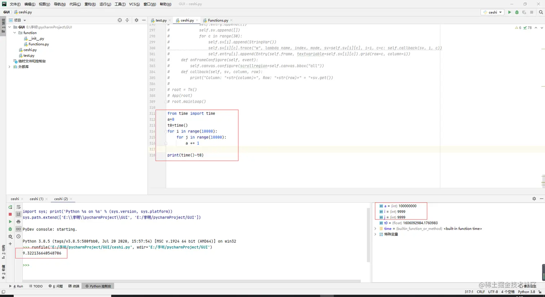This screenshot has width=545, height=297.
Task: Toggle scroll to end in the console
Action: (x=18, y=214)
